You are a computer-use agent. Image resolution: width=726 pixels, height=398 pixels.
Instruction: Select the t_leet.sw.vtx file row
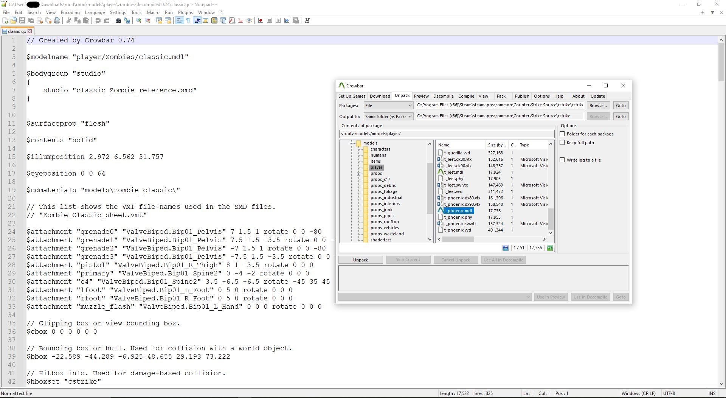click(492, 185)
